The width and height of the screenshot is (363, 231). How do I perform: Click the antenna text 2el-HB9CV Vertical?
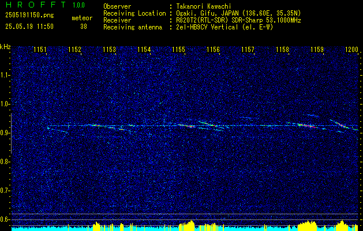tap(208, 27)
